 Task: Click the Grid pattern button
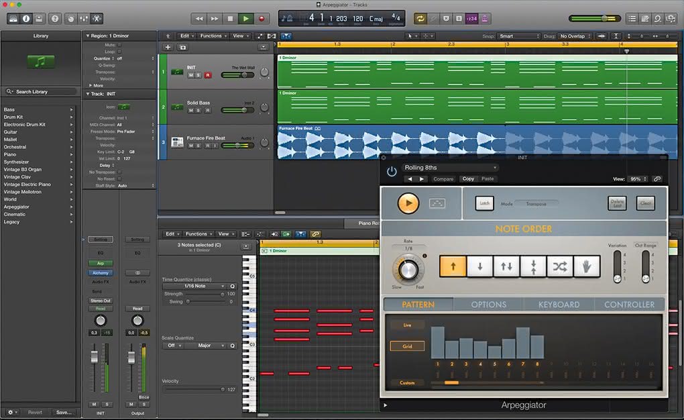click(x=407, y=346)
